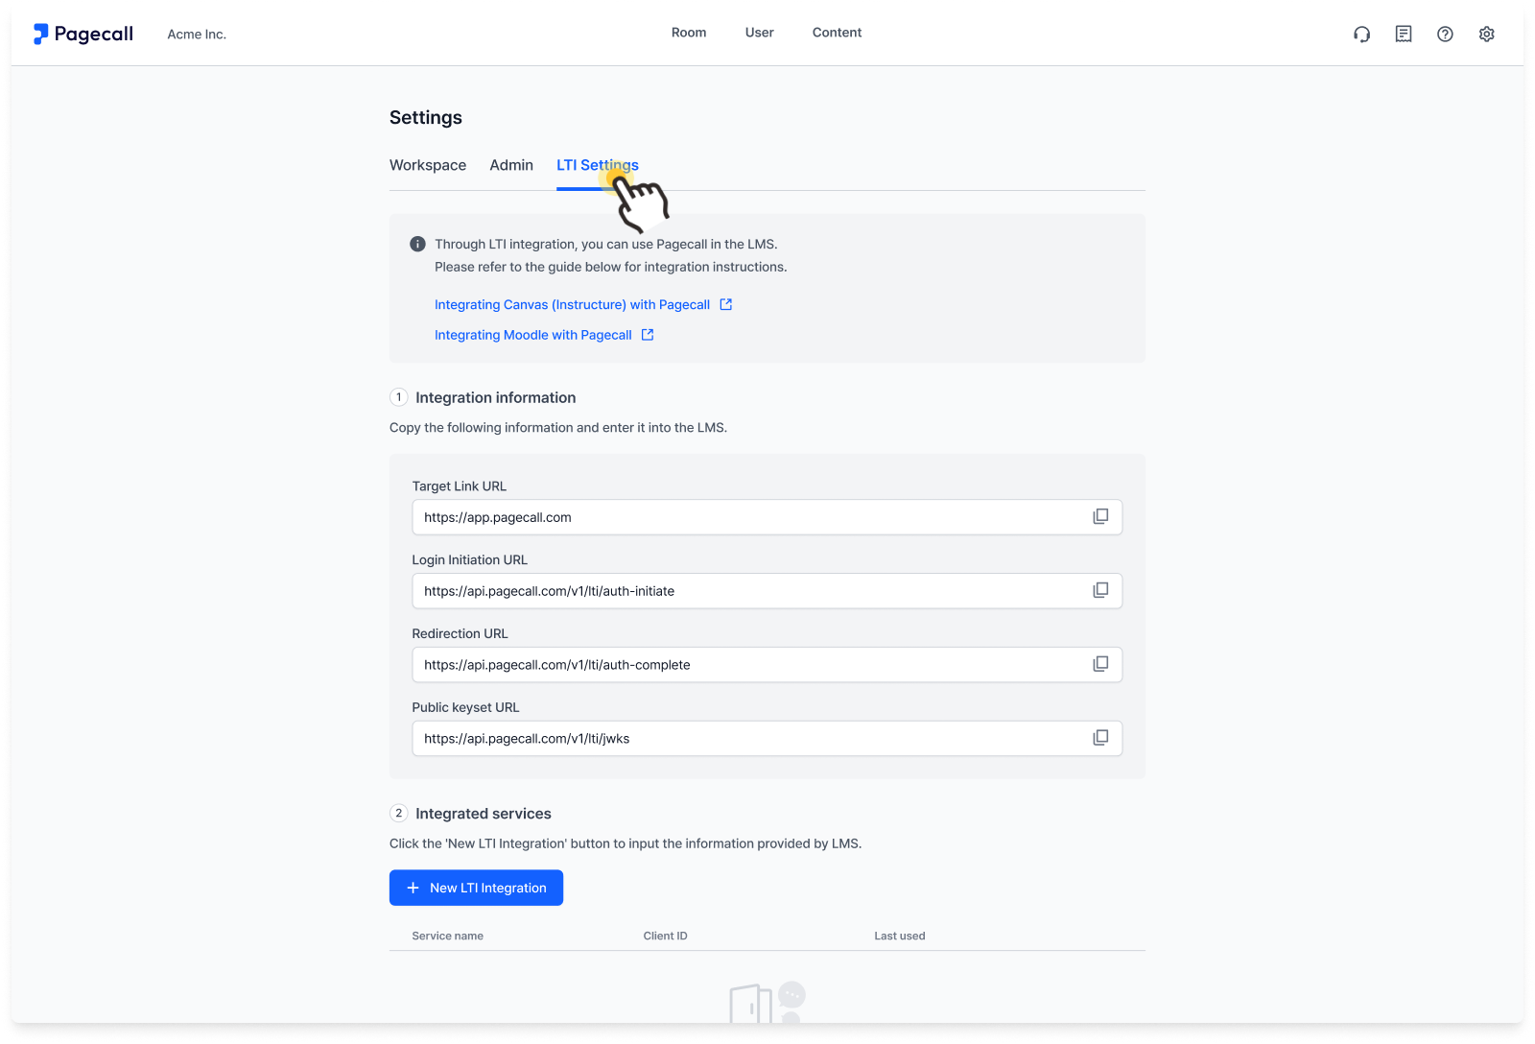Click the Pagecall logo

pos(83,34)
